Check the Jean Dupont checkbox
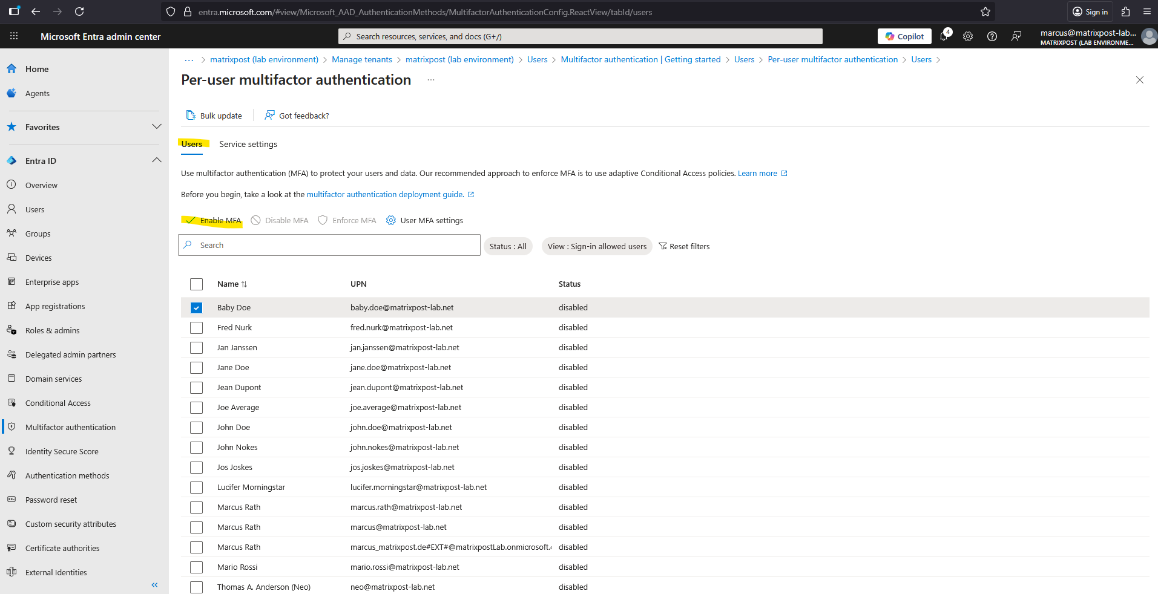Screen dimensions: 1158x594 196,388
